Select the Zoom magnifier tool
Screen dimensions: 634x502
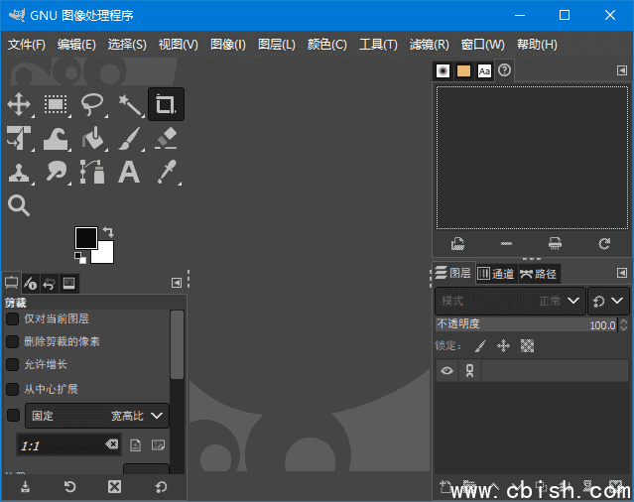(x=19, y=205)
